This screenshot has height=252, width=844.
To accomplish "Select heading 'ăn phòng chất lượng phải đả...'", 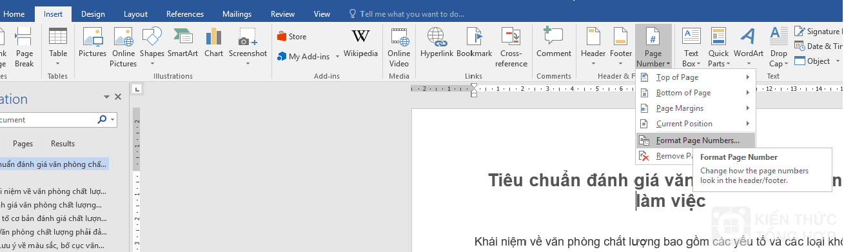I will coord(54,232).
